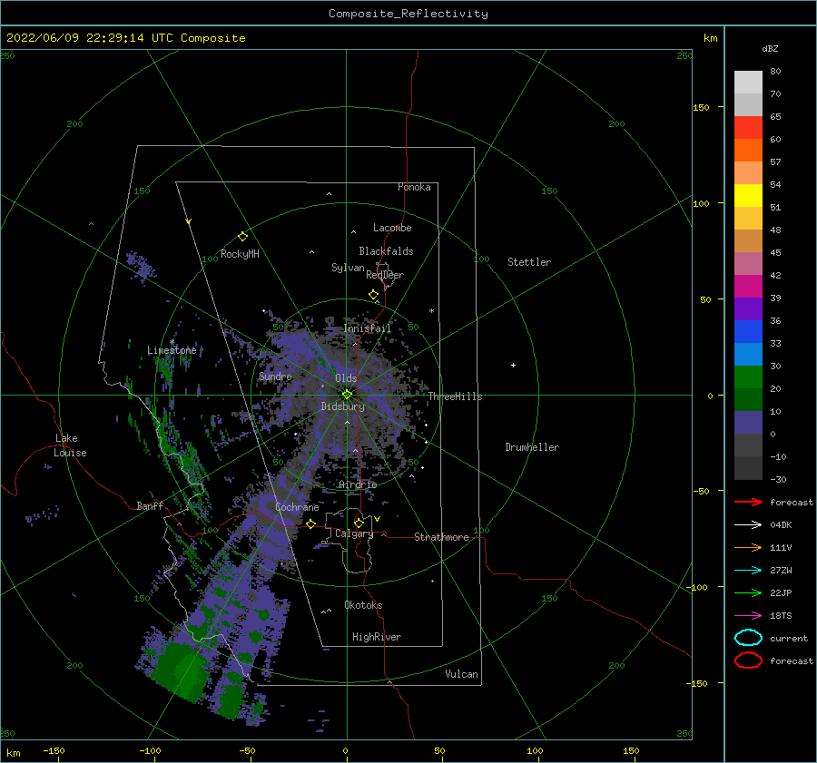Click the Stettler city label

tap(529, 262)
